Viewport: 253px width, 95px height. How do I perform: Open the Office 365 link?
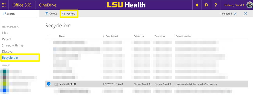click(22, 5)
